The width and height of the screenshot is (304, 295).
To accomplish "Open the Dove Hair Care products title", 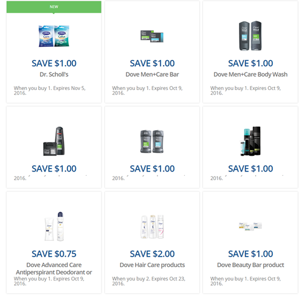I will click(x=152, y=265).
